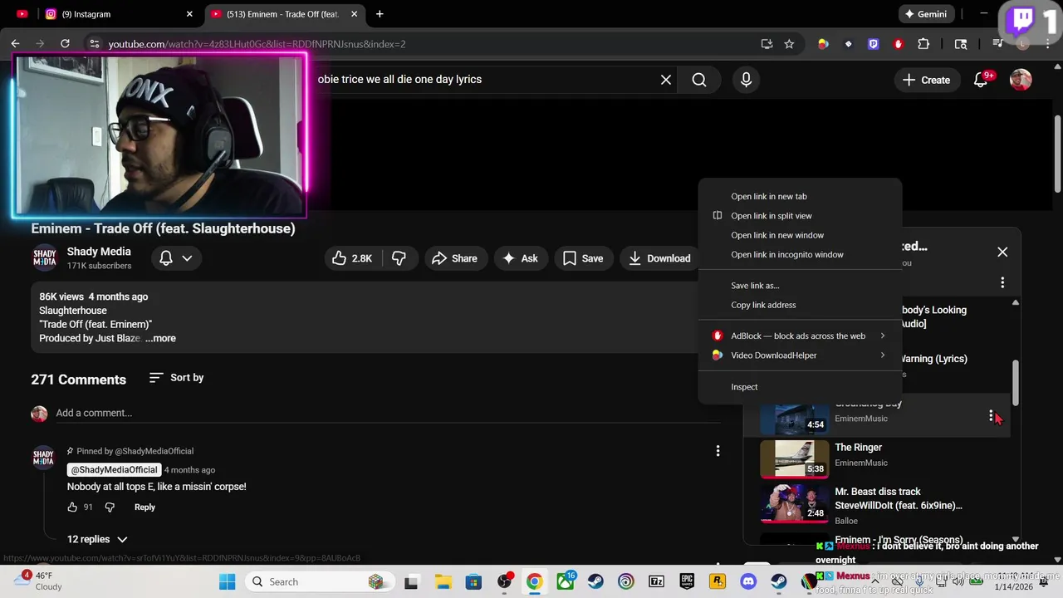Open the 7-Zip taskbar icon
This screenshot has width=1063, height=598.
click(x=656, y=581)
